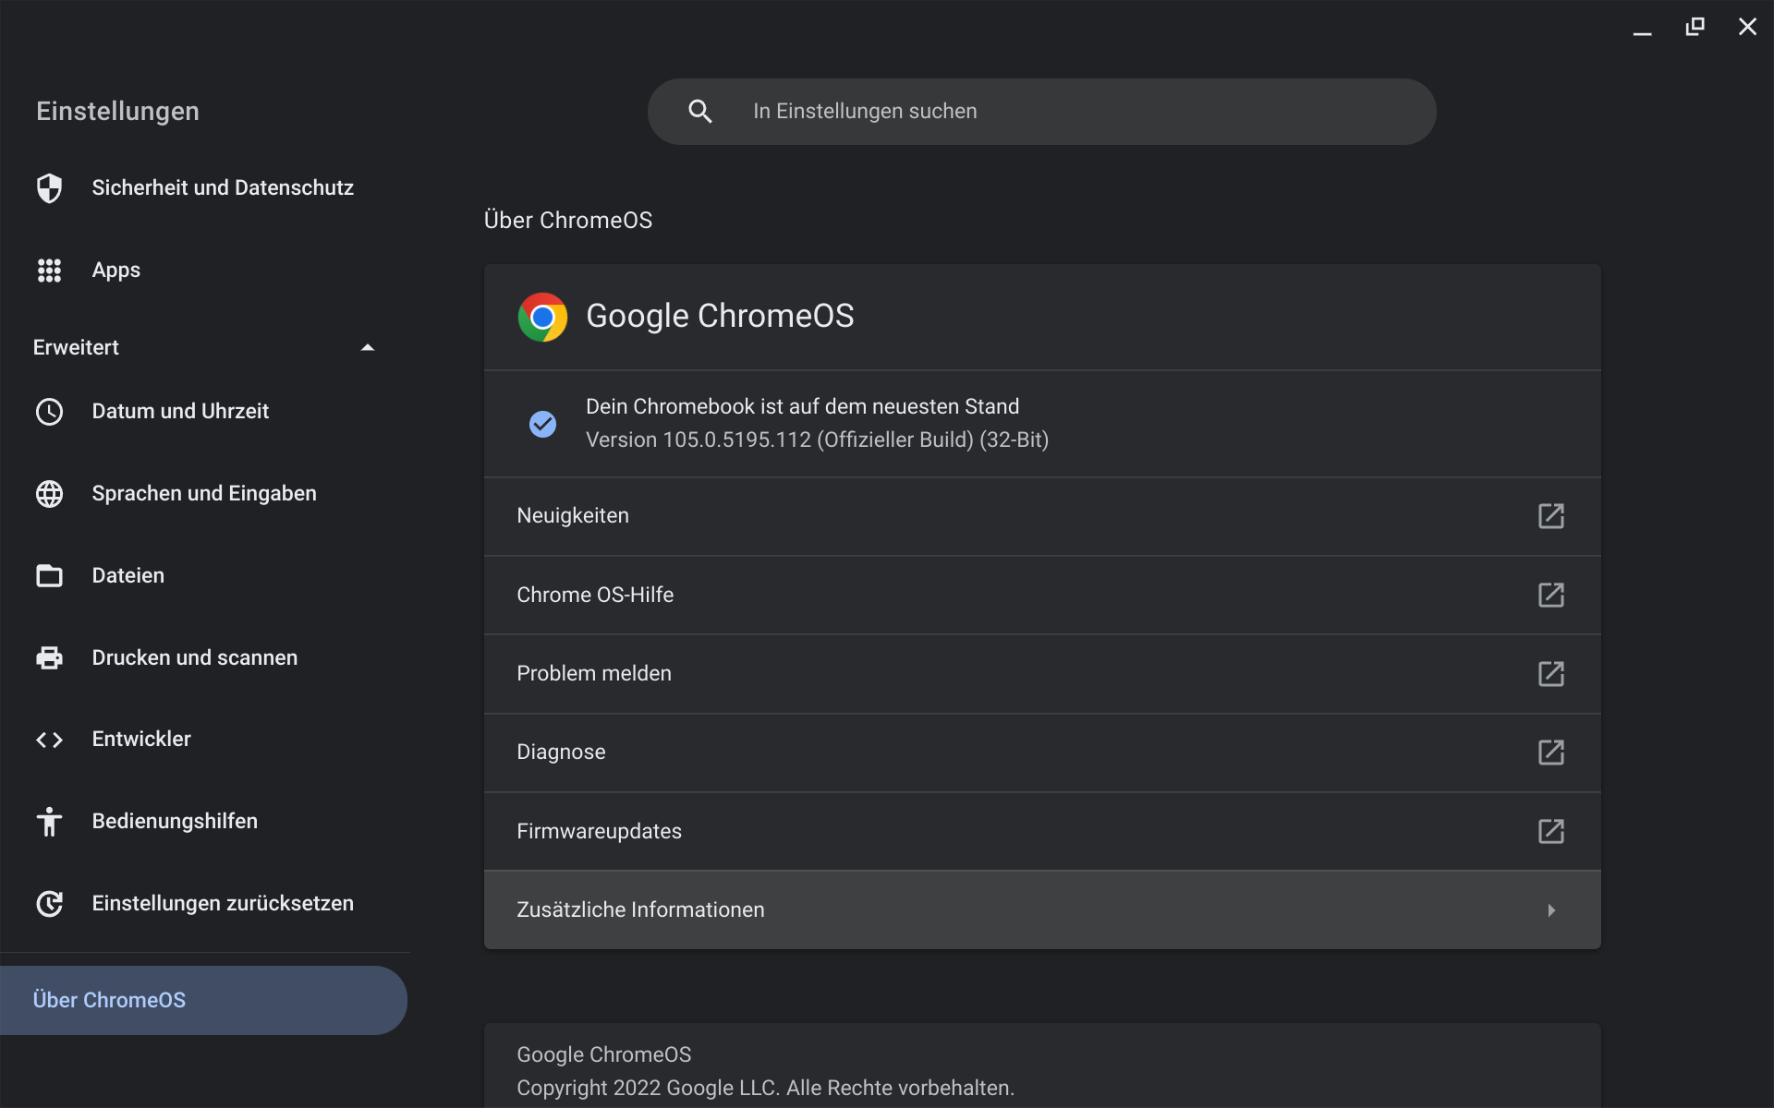Viewport: 1774px width, 1108px height.
Task: Click the clock icon for Datum und Uhrzeit
Action: pyautogui.click(x=49, y=412)
